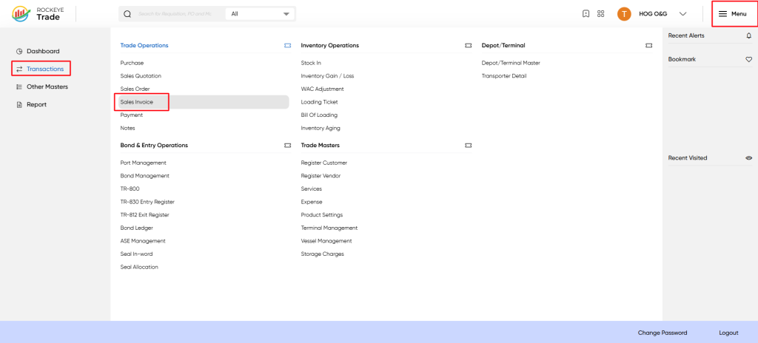Open Other Masters in sidebar
This screenshot has height=343, width=758.
[42, 87]
